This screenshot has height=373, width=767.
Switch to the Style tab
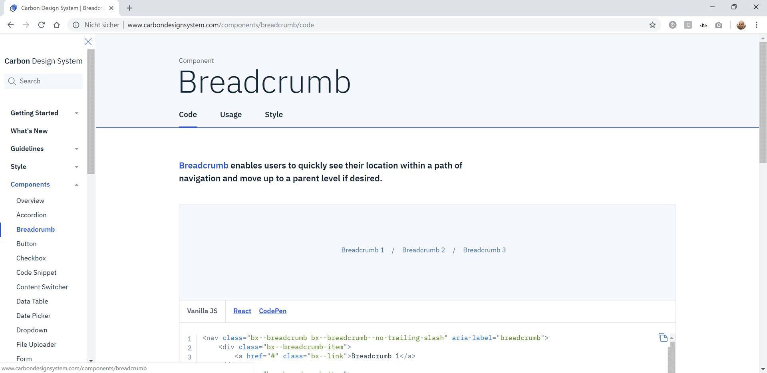274,115
